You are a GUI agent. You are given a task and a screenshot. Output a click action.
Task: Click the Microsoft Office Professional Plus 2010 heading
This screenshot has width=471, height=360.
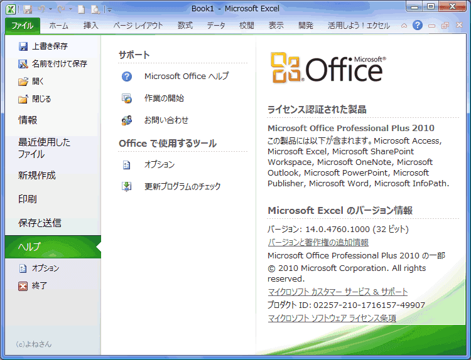351,128
